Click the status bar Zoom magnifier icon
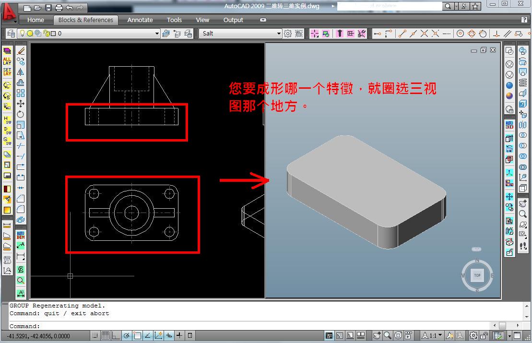 click(x=387, y=335)
